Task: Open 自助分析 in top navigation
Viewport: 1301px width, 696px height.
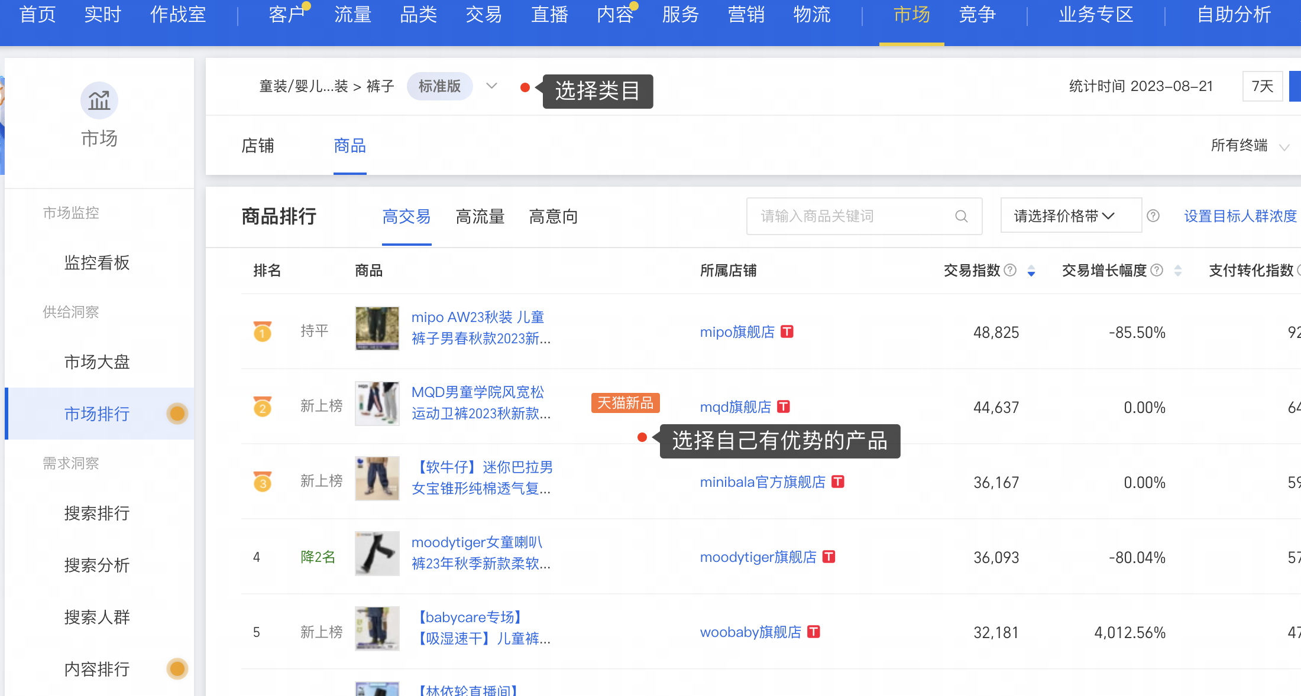Action: 1234,14
